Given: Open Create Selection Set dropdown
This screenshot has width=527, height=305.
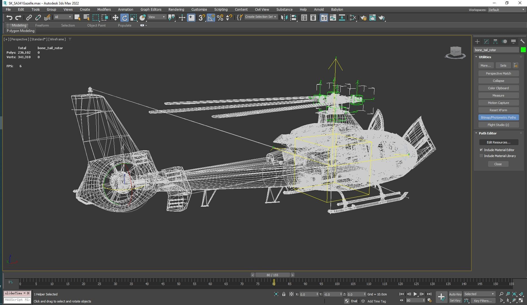Looking at the screenshot, I should coord(260,17).
